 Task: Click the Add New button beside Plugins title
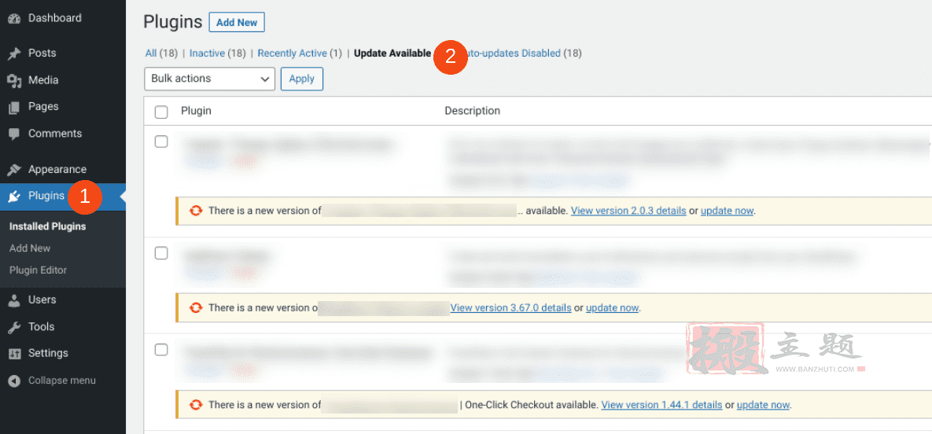coord(237,23)
